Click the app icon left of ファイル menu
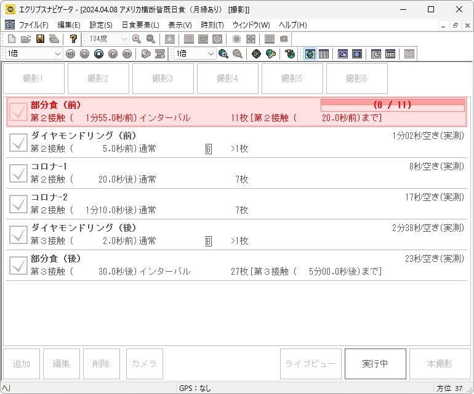 tap(10, 25)
